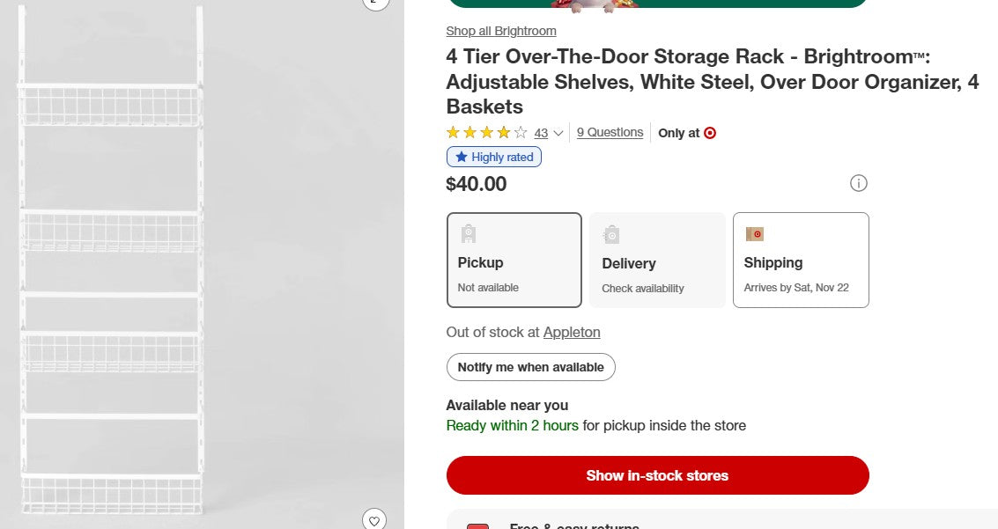The width and height of the screenshot is (998, 529).
Task: Click the star icon on Highly rated badge
Action: 461,157
